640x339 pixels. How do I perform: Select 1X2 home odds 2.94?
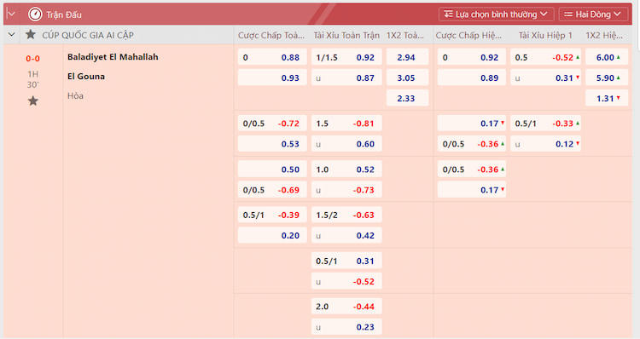(x=407, y=57)
